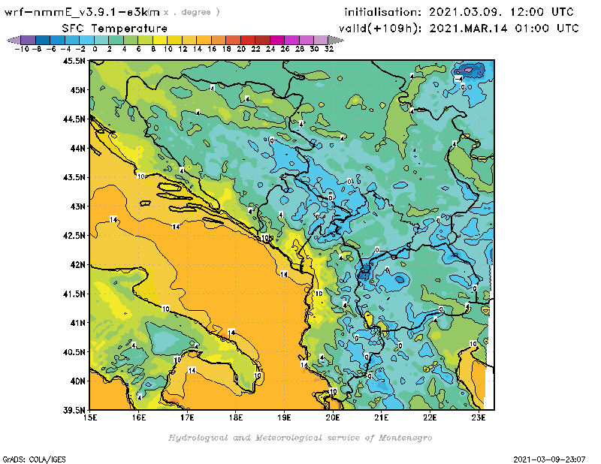Select the '19E' longitude label
This screenshot has height=464, width=601.
pyautogui.click(x=284, y=417)
